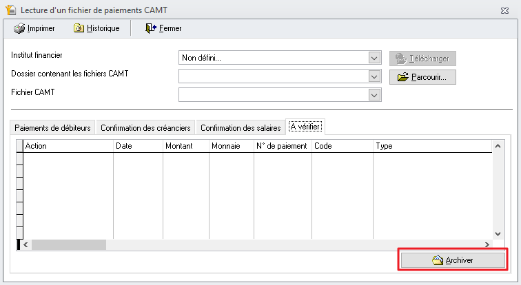This screenshot has width=521, height=285.
Task: Click the Montant column header
Action: 178,146
